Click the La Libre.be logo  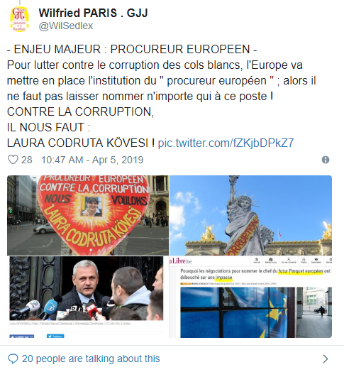click(x=181, y=261)
